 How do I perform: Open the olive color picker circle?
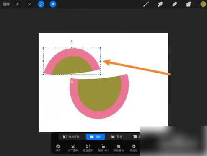[x=203, y=4]
